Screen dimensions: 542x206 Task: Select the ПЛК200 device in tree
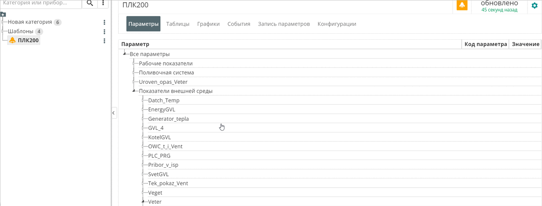click(x=24, y=41)
